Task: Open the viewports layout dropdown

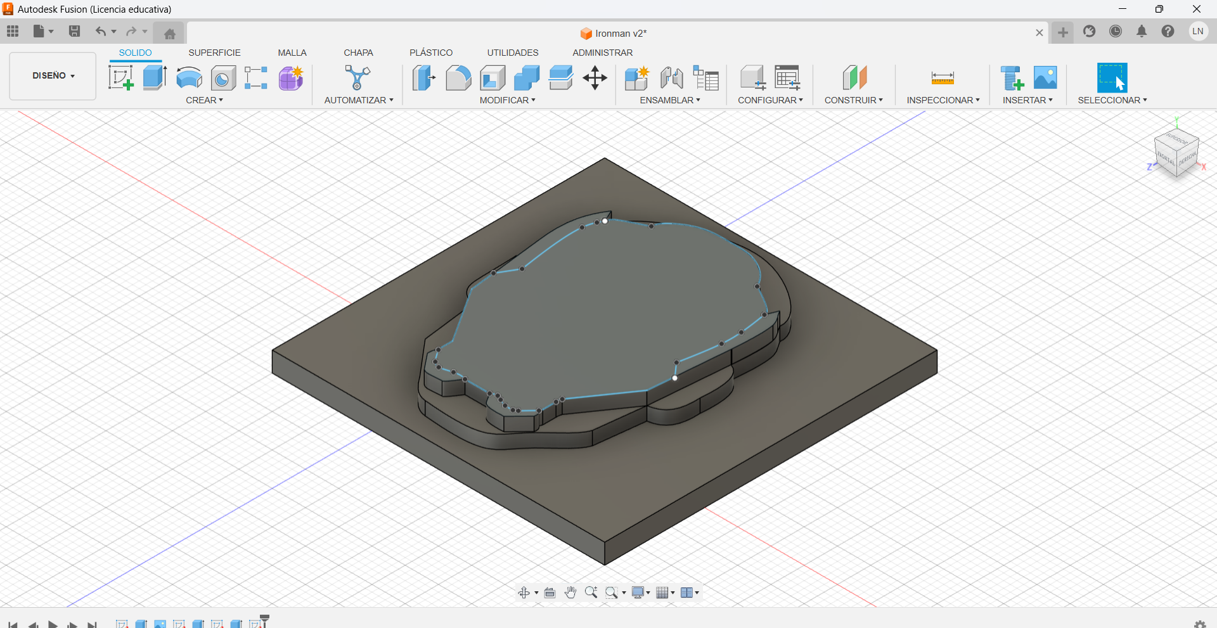Action: [690, 593]
